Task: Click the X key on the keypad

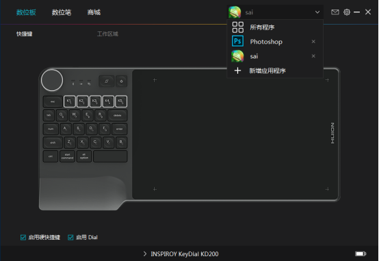Action: [x=83, y=143]
